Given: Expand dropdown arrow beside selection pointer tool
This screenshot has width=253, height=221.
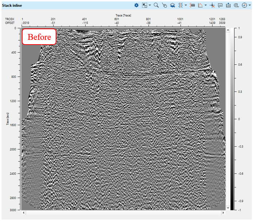Looking at the screenshot, I should pyautogui.click(x=150, y=5).
